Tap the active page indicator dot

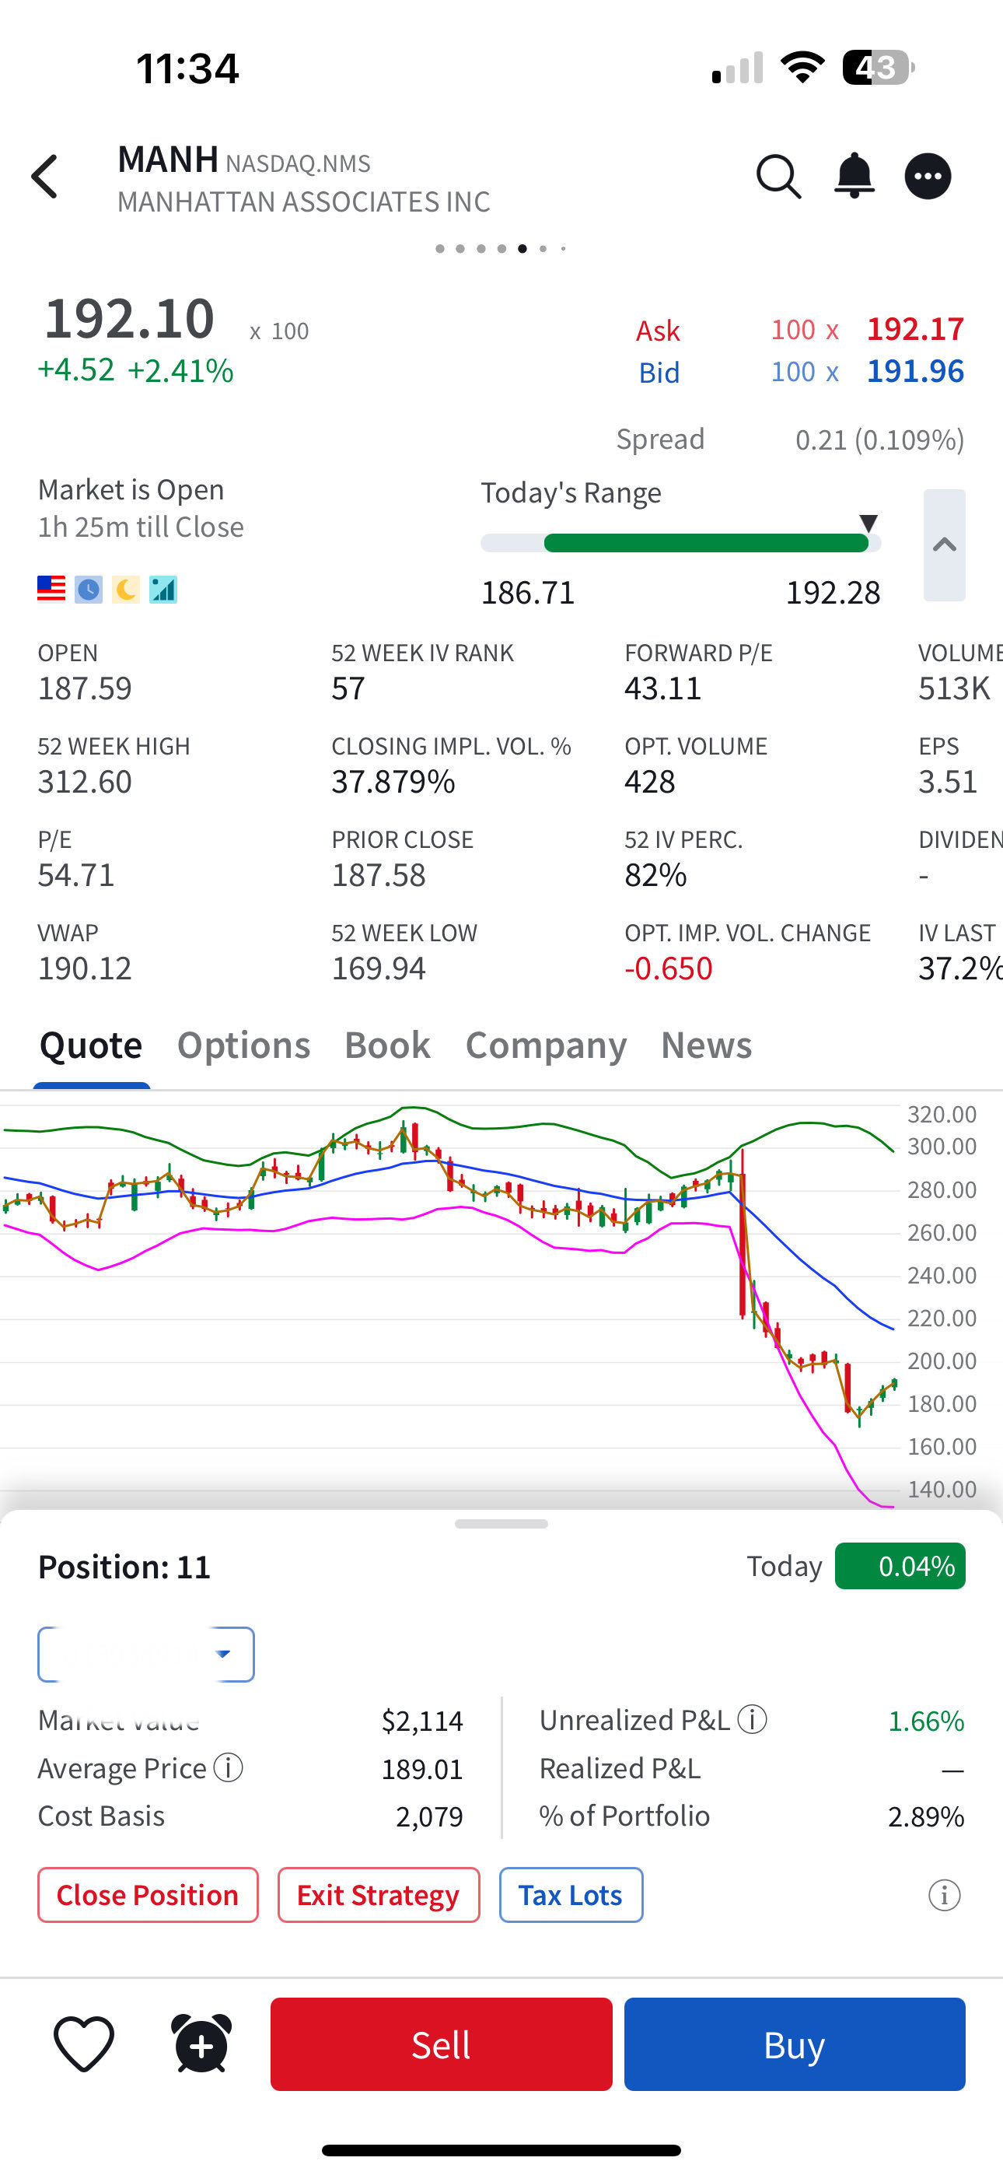click(x=522, y=248)
